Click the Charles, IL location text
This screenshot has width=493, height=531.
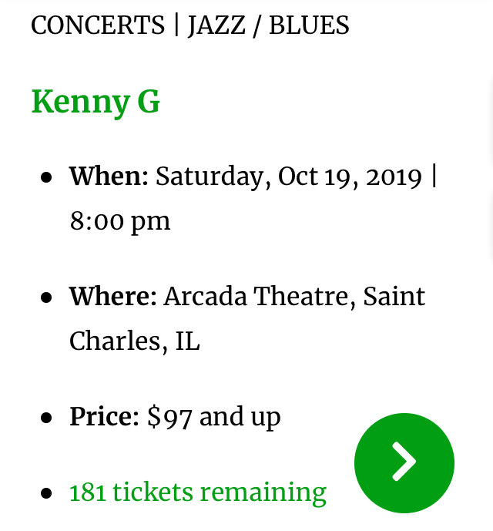click(x=134, y=341)
